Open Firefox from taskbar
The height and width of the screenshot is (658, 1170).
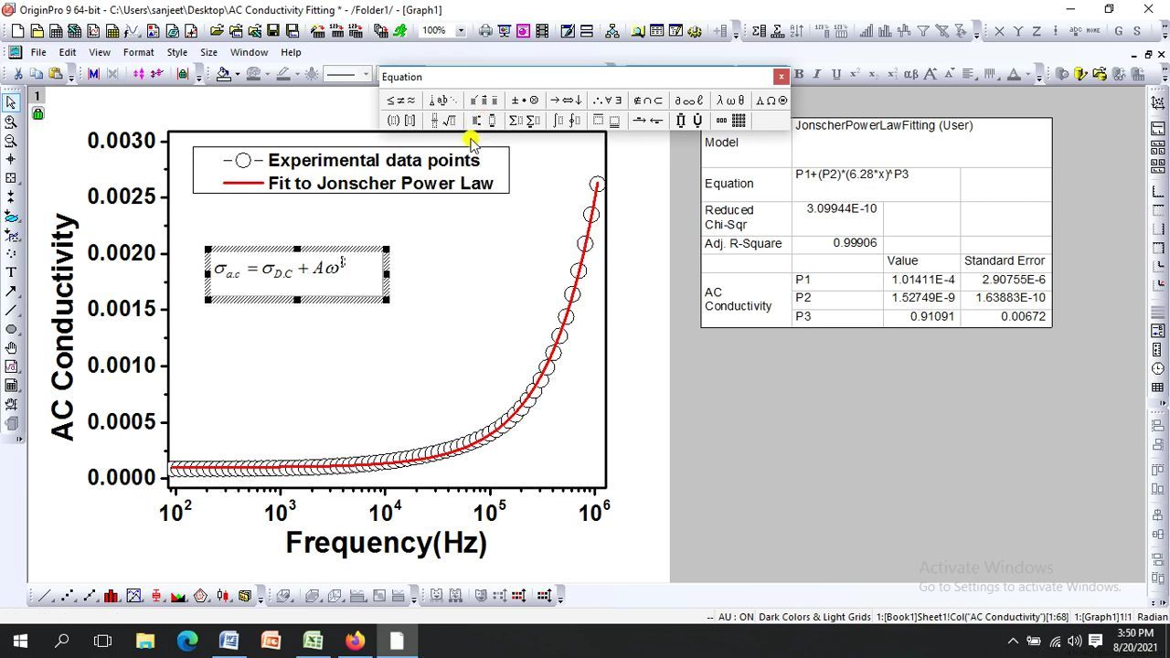pos(355,641)
